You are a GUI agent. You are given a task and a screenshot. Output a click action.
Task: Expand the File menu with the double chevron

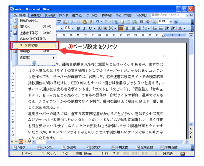[x=34, y=62]
